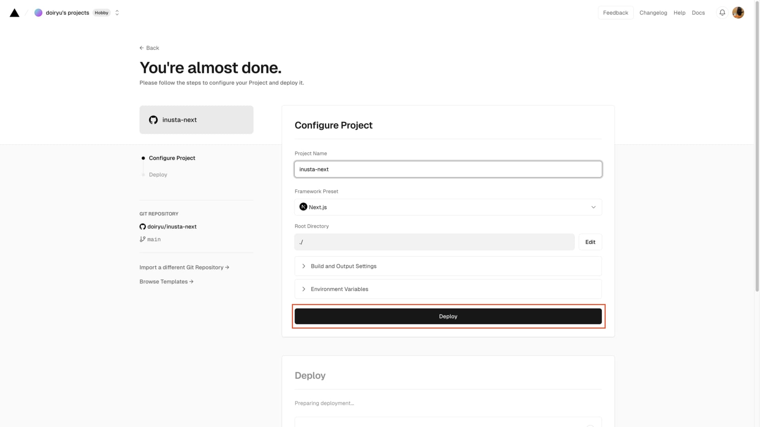Open notifications bell icon
The height and width of the screenshot is (427, 760).
(x=722, y=13)
